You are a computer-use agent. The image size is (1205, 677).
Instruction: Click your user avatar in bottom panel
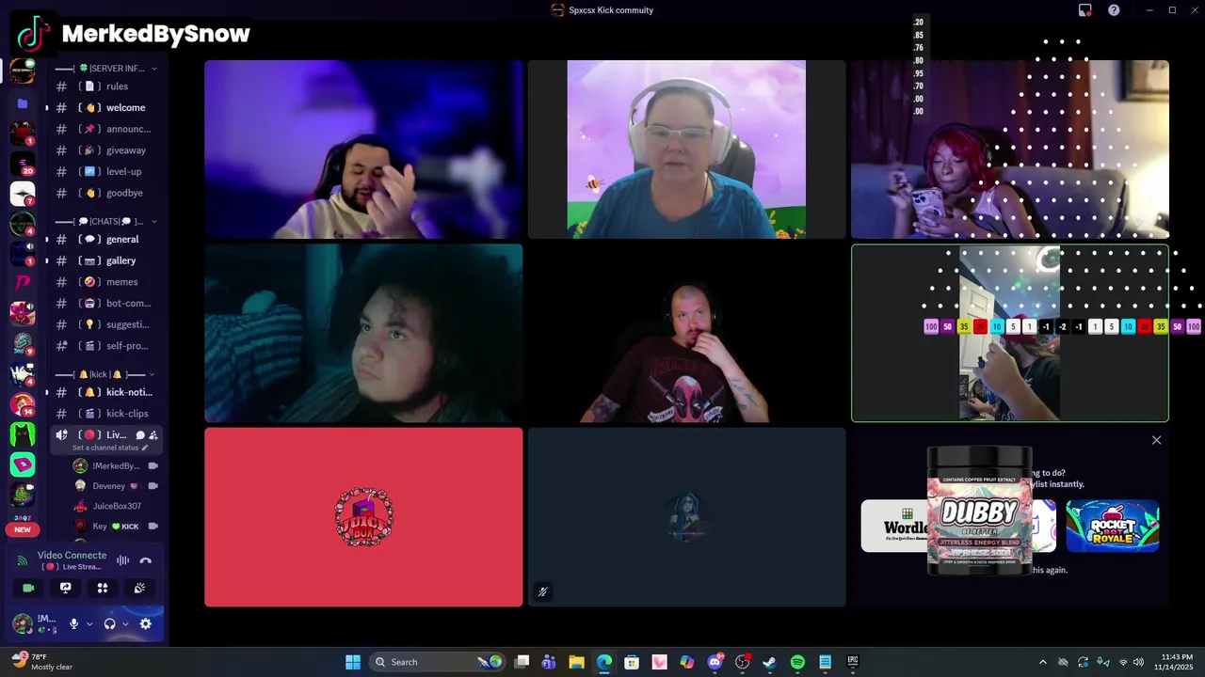point(23,623)
